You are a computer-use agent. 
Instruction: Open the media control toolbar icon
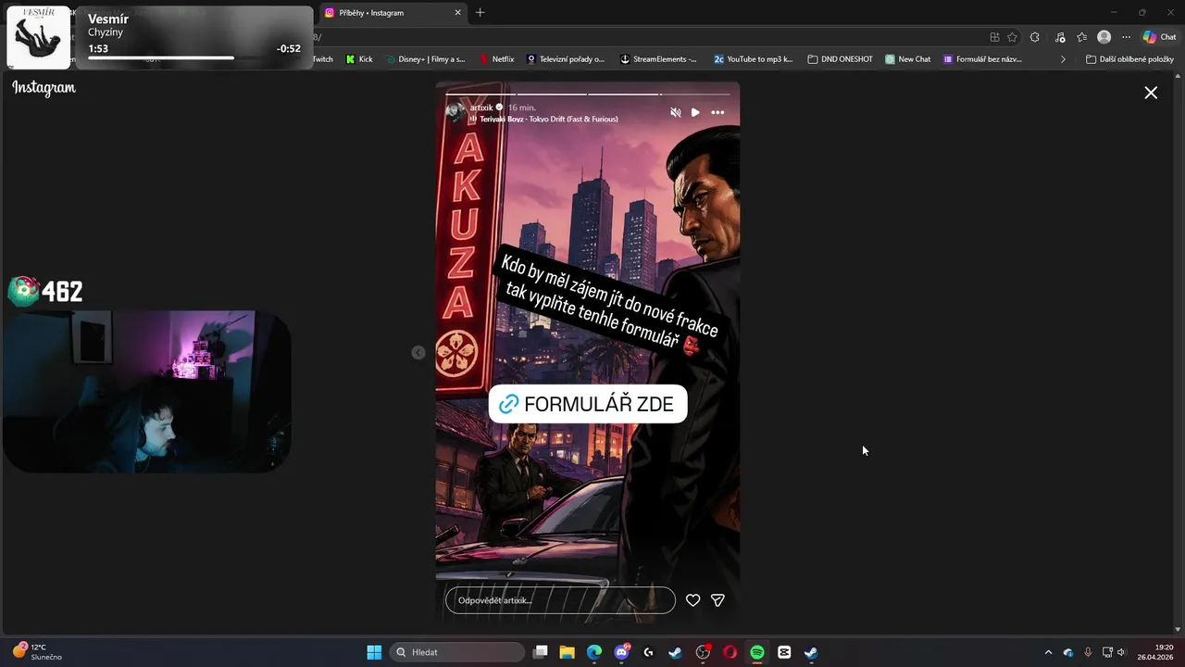pos(1059,37)
